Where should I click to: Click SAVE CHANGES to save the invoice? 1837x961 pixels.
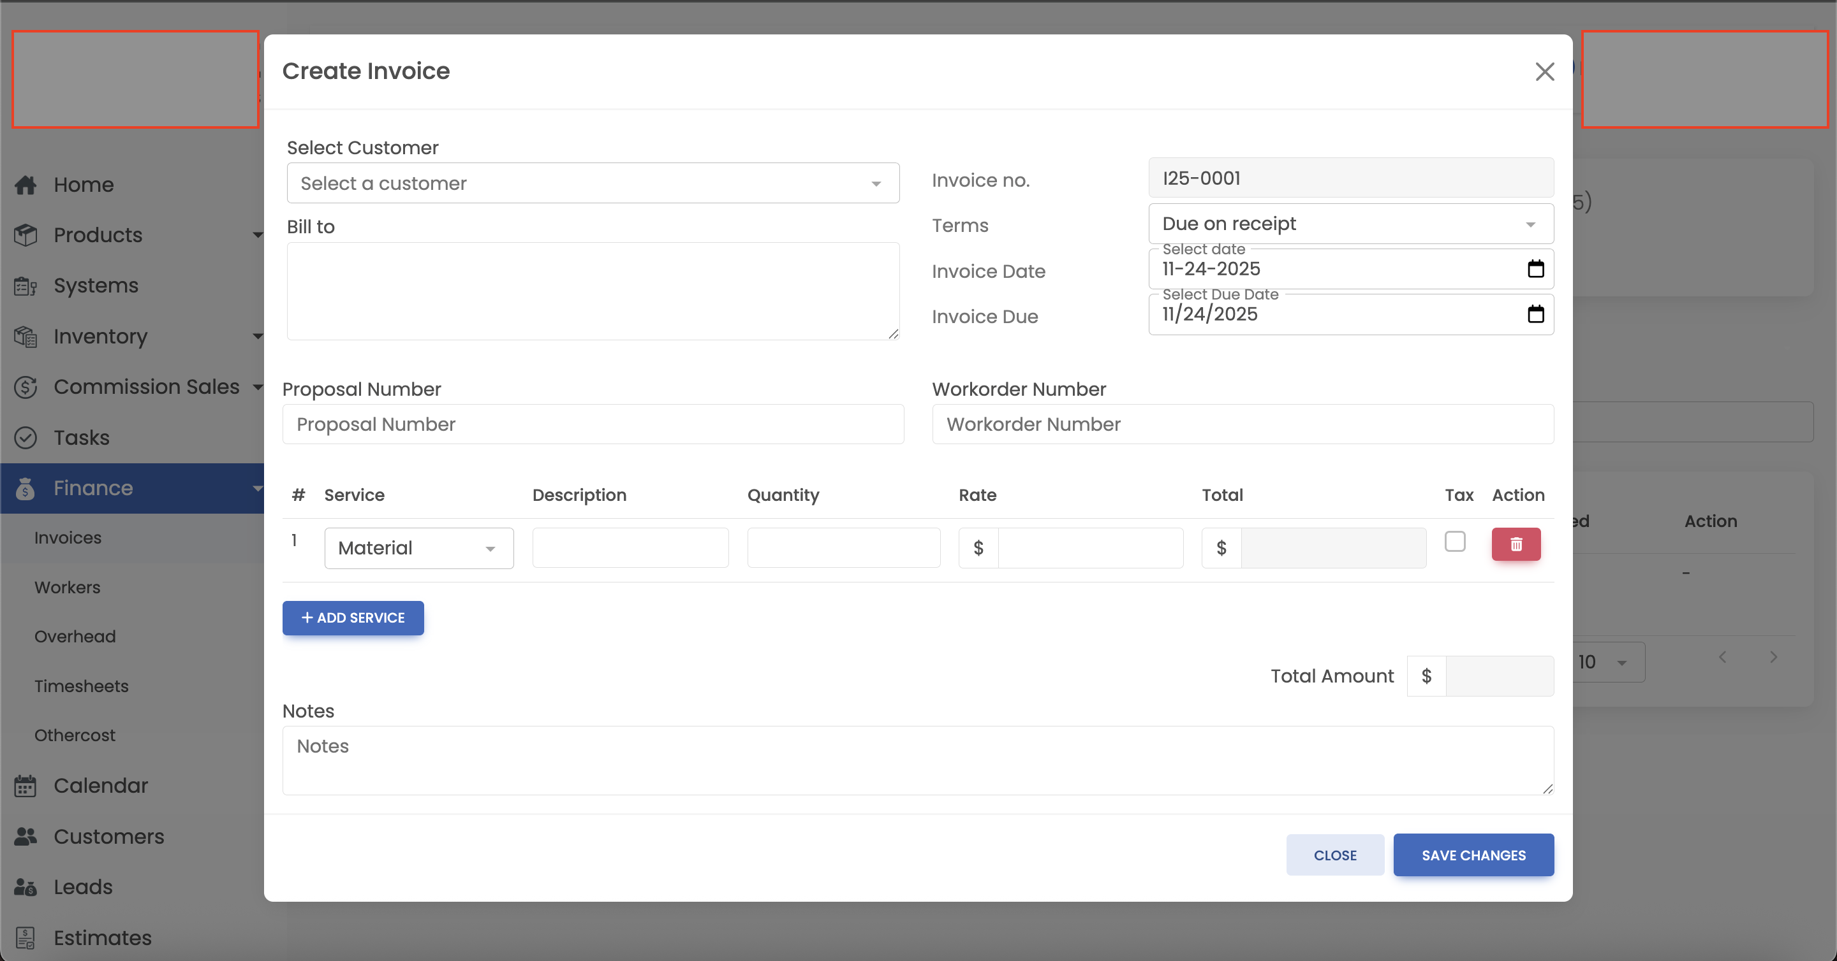click(1473, 855)
